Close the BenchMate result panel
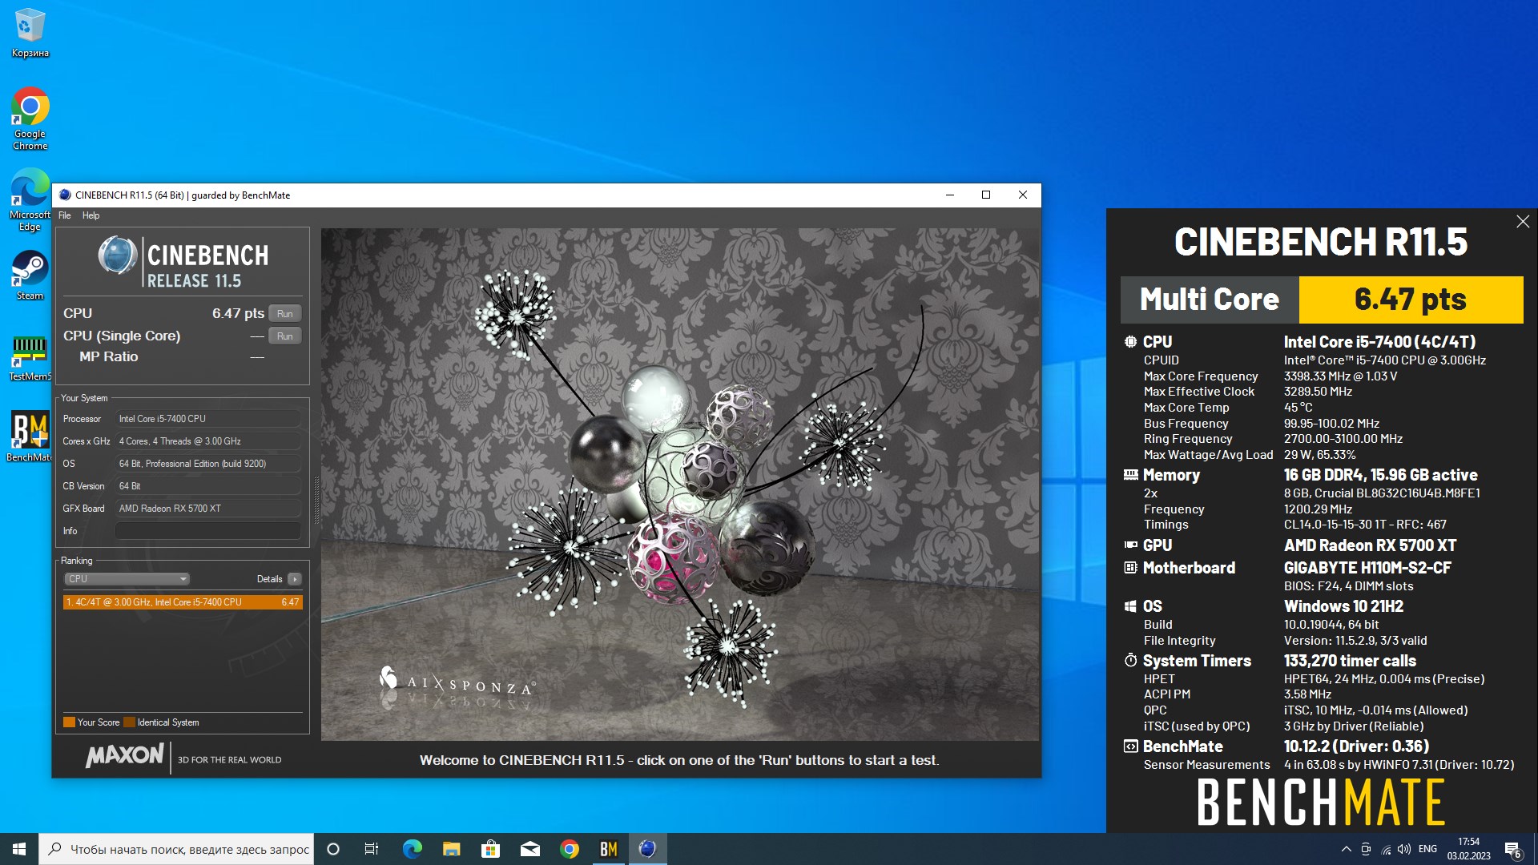The height and width of the screenshot is (865, 1538). pyautogui.click(x=1523, y=222)
